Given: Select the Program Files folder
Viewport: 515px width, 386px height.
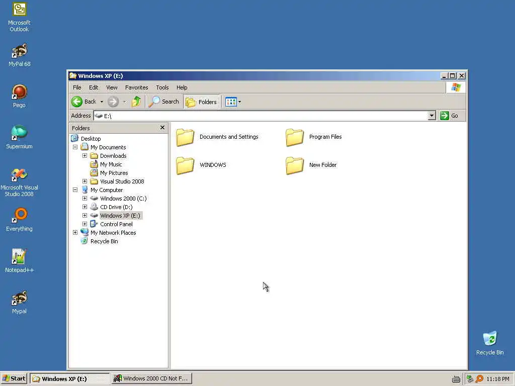Looking at the screenshot, I should [x=314, y=137].
